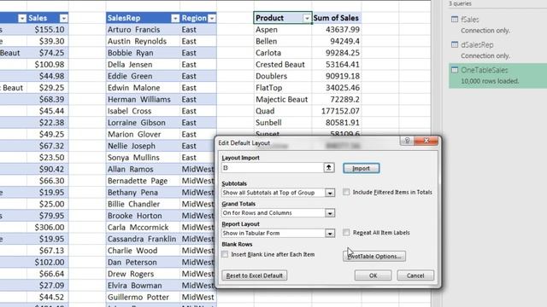The height and width of the screenshot is (307, 547).
Task: Confirm dialog with OK
Action: pos(373,275)
